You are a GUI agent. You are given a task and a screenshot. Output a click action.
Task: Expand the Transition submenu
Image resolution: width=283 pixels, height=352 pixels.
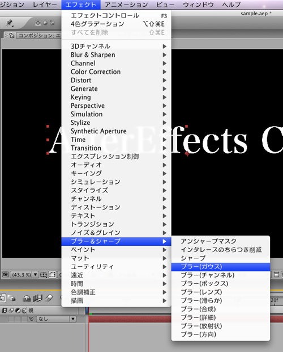click(x=117, y=148)
